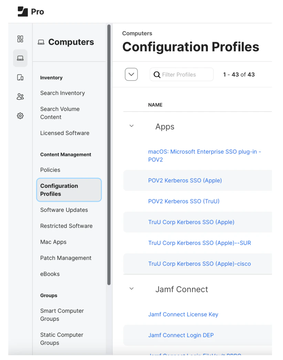The image size is (283, 360).
Task: Open Mac Apps in sidebar
Action: click(x=53, y=242)
